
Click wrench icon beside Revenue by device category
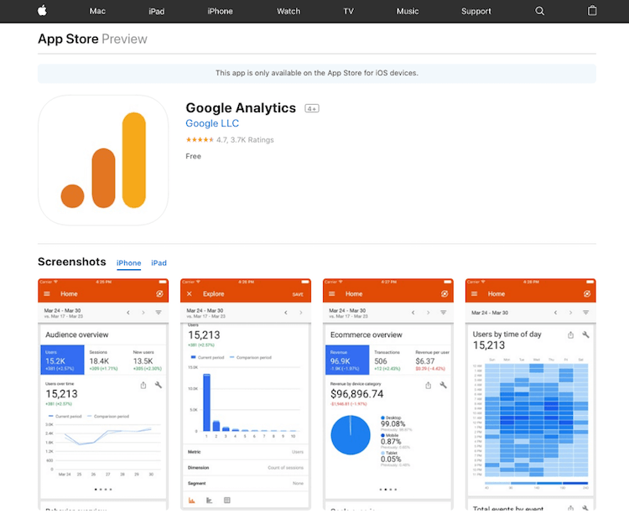pos(444,385)
